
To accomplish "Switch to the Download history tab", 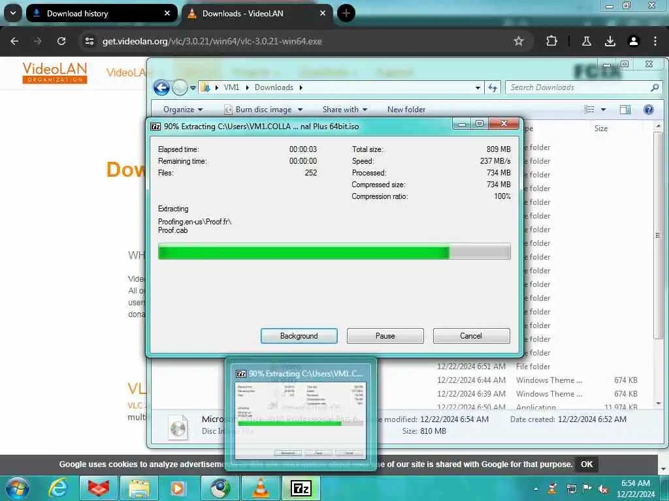I will [x=101, y=14].
